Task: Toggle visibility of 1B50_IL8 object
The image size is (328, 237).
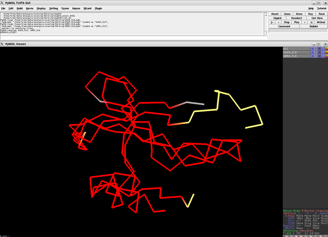Action: tap(295, 56)
